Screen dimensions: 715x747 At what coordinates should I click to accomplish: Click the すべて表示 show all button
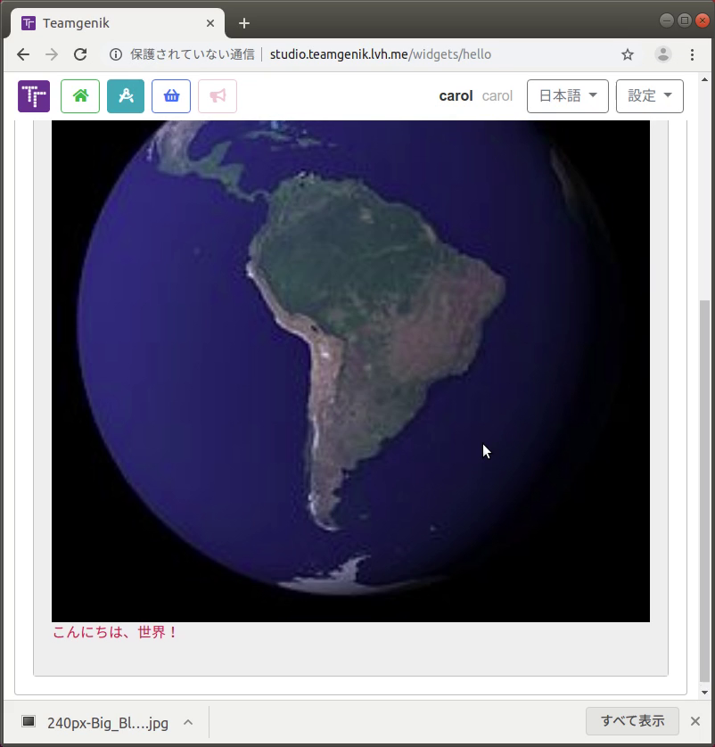coord(632,721)
